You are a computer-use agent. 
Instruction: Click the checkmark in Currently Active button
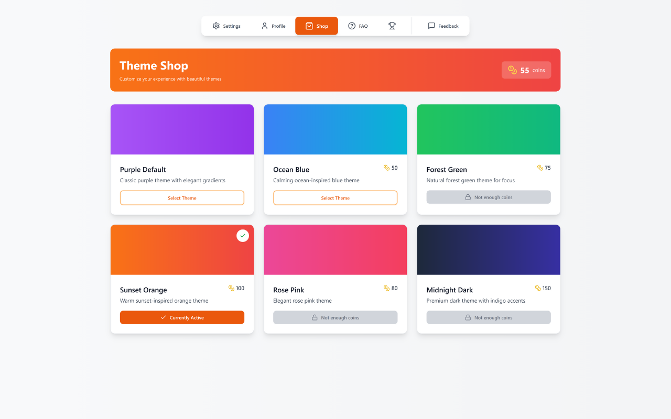click(x=164, y=317)
